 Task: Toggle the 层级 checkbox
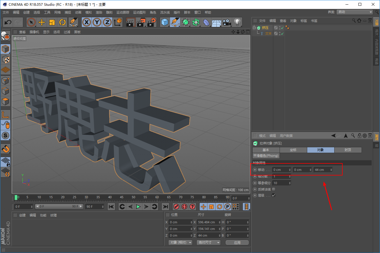(274, 195)
